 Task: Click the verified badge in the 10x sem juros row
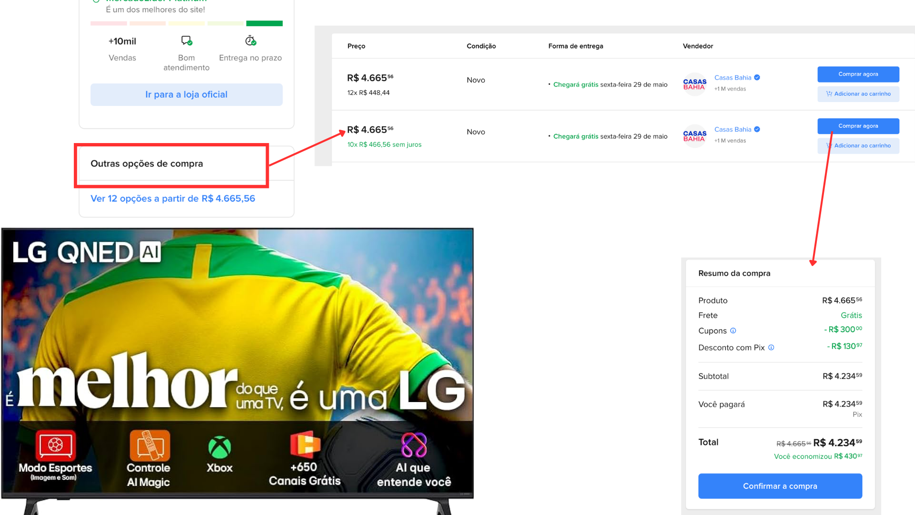(757, 130)
